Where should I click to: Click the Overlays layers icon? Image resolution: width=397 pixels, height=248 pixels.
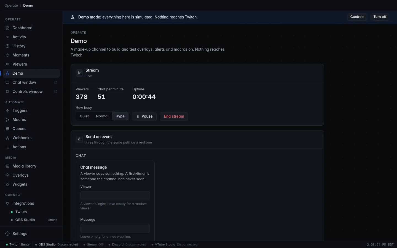click(7, 175)
